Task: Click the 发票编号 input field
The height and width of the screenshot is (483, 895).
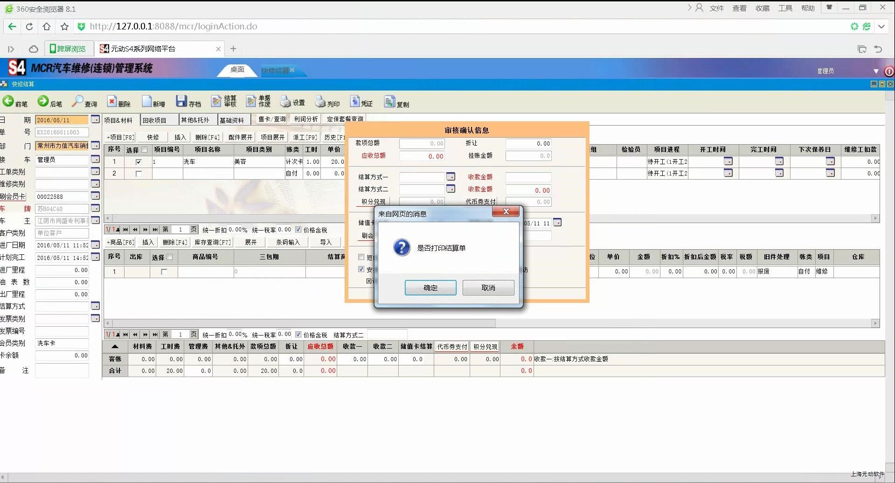Action: pos(62,331)
